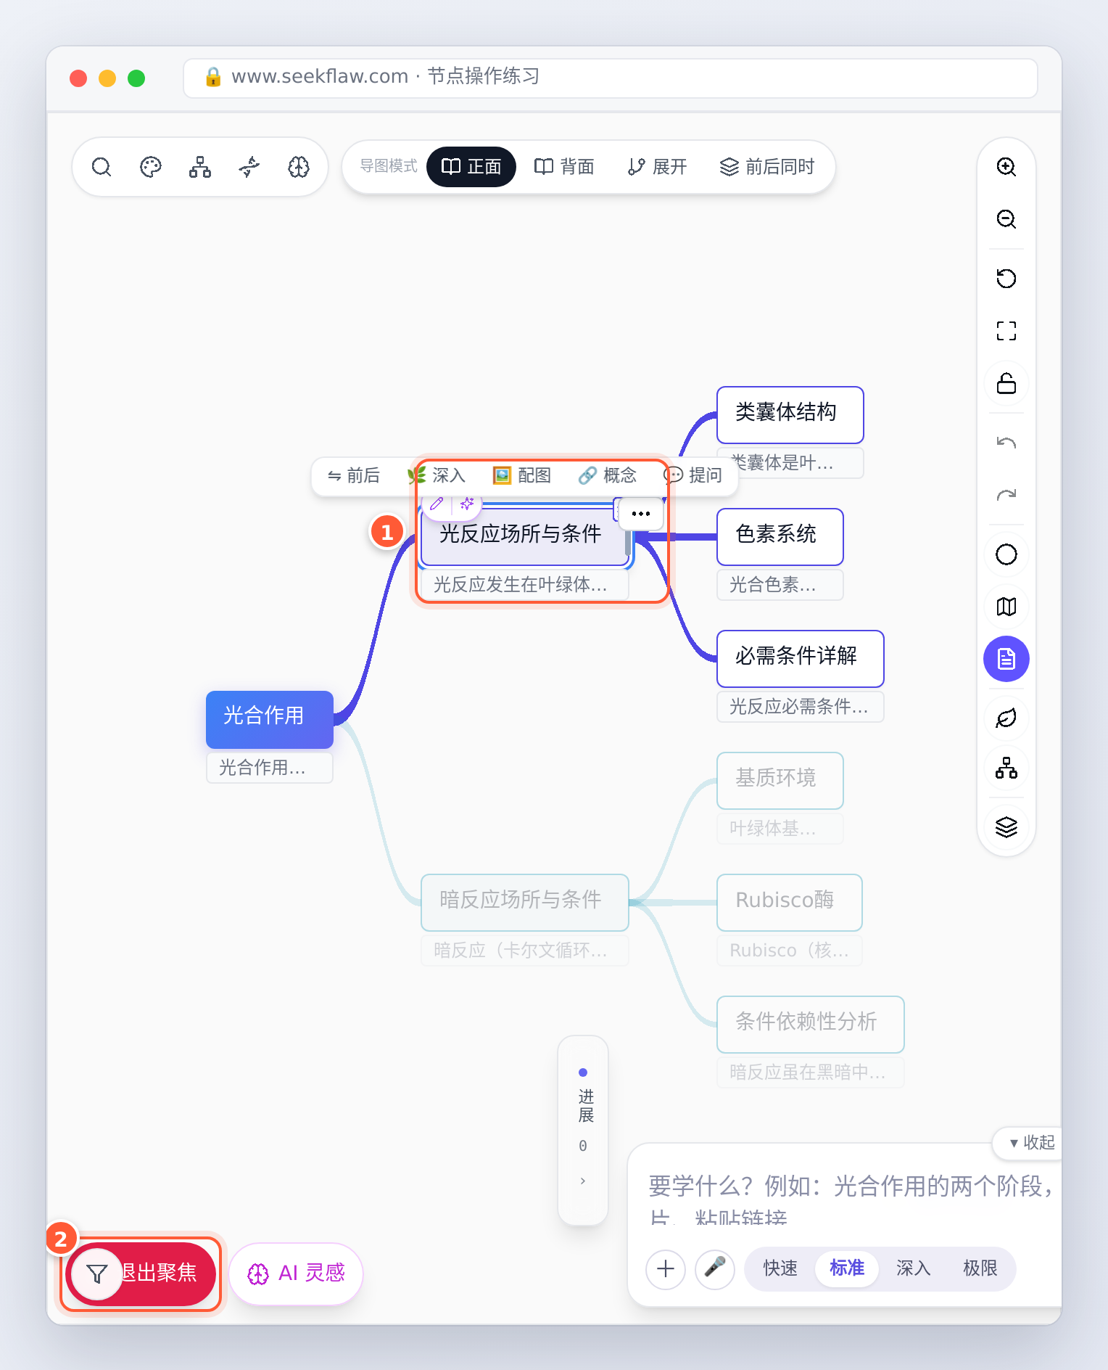Click the leaf icon in right sidebar
The width and height of the screenshot is (1108, 1370).
[1006, 718]
